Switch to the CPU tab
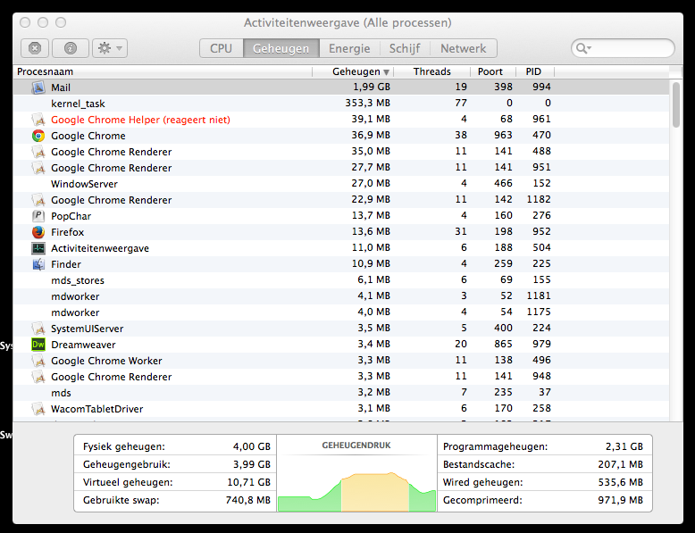Image resolution: width=695 pixels, height=533 pixels. pos(222,48)
